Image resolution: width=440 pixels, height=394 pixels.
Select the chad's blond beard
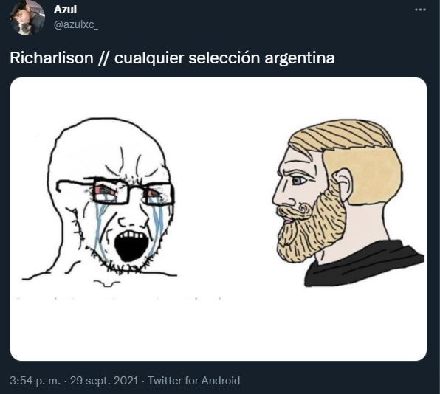tap(312, 227)
